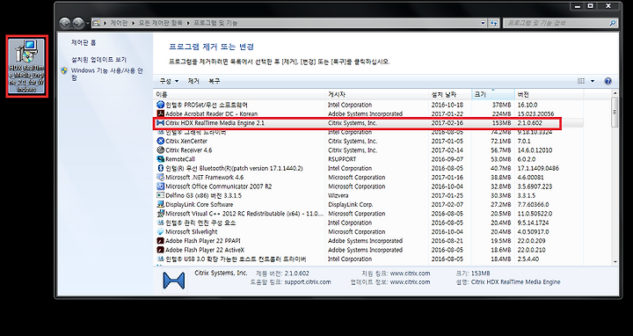Open Windows 기능 사용/사용 안 함 link
The image size is (633, 336).
[107, 74]
